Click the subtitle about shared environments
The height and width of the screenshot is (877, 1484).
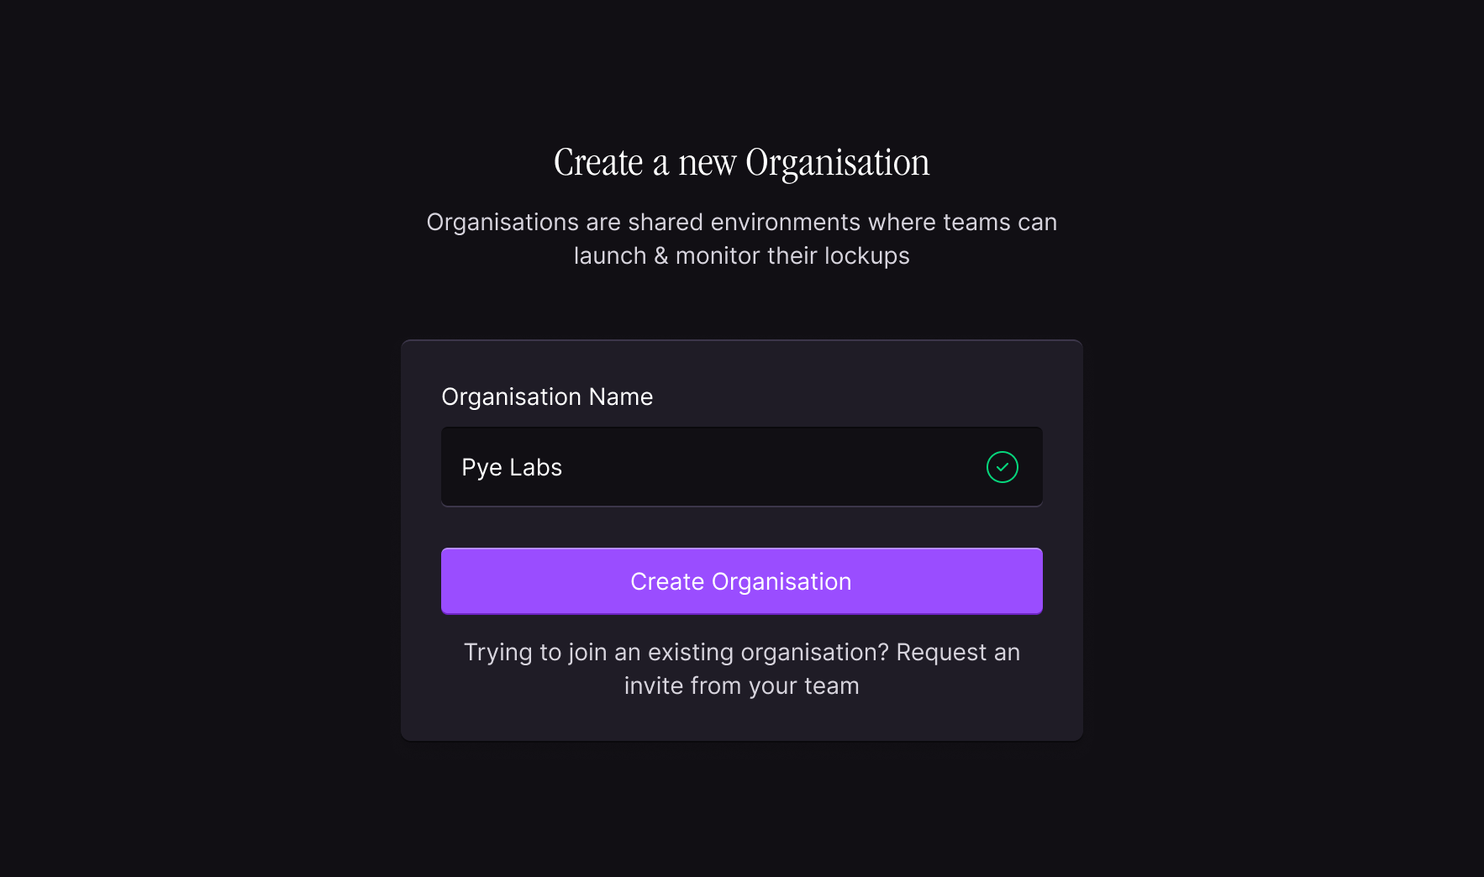(741, 239)
